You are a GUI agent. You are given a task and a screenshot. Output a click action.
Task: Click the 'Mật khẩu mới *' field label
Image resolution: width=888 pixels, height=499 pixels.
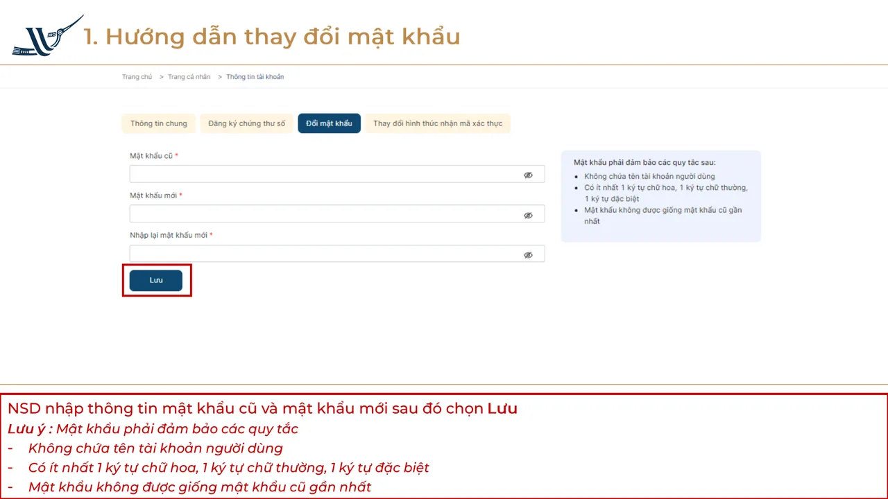click(x=156, y=195)
